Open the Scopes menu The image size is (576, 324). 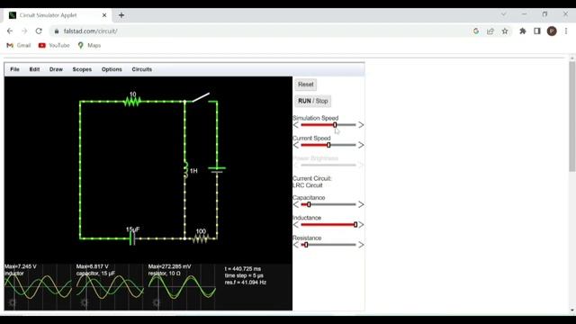(x=82, y=69)
